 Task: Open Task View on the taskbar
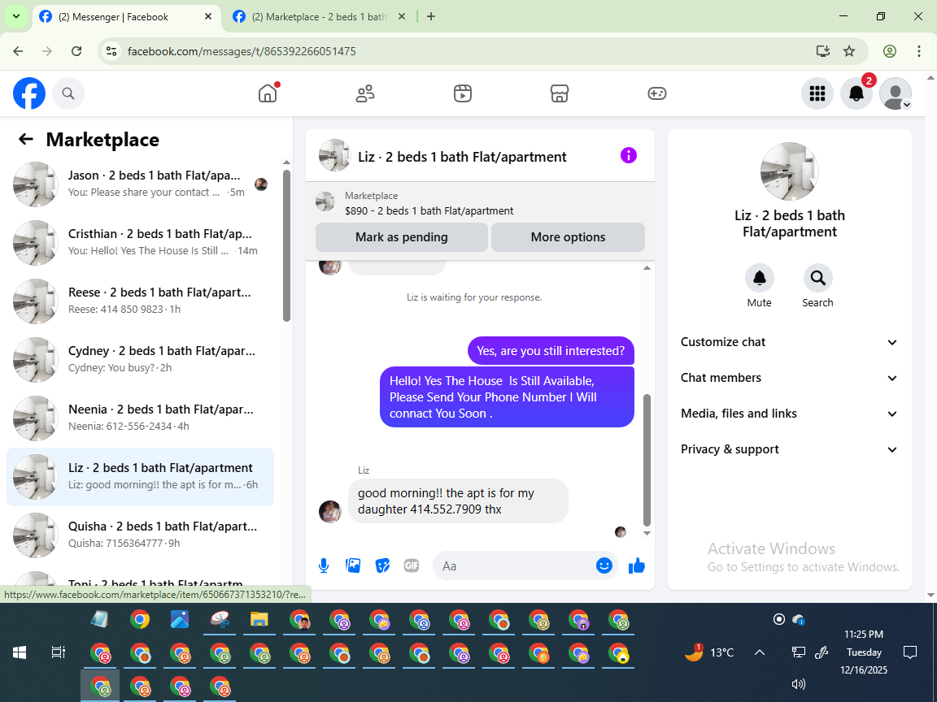coord(58,652)
